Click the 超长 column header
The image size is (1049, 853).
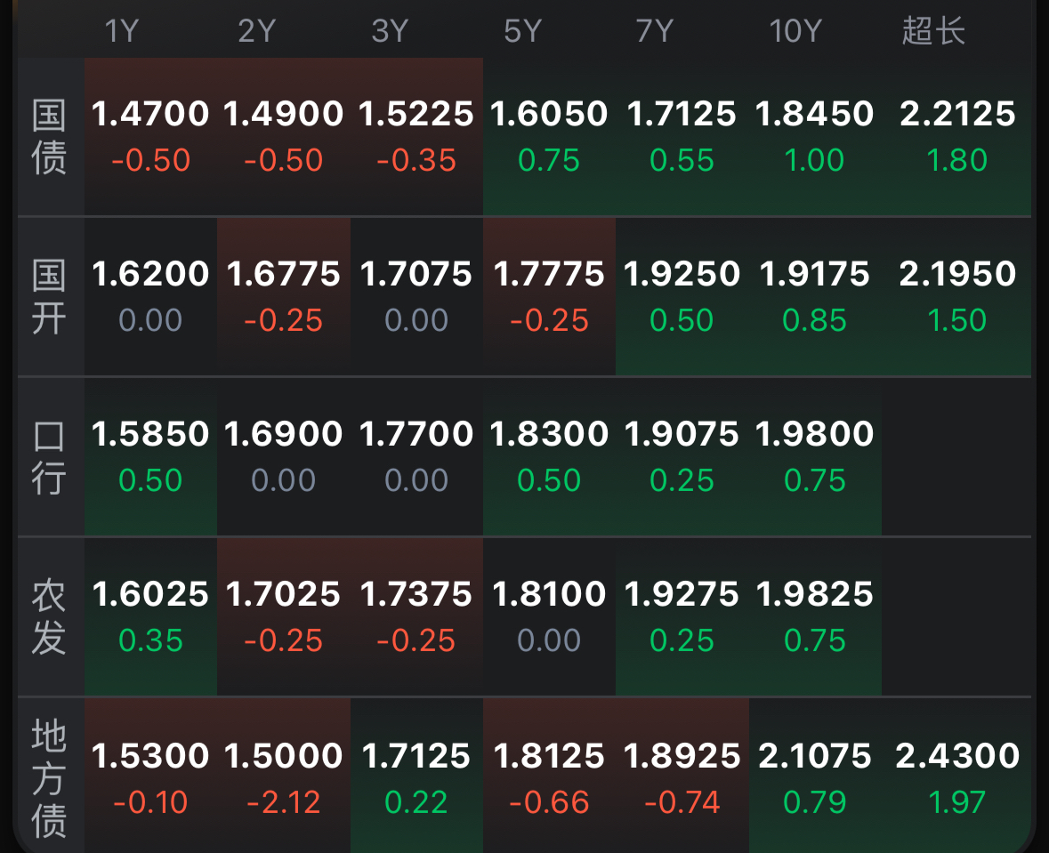coord(933,31)
